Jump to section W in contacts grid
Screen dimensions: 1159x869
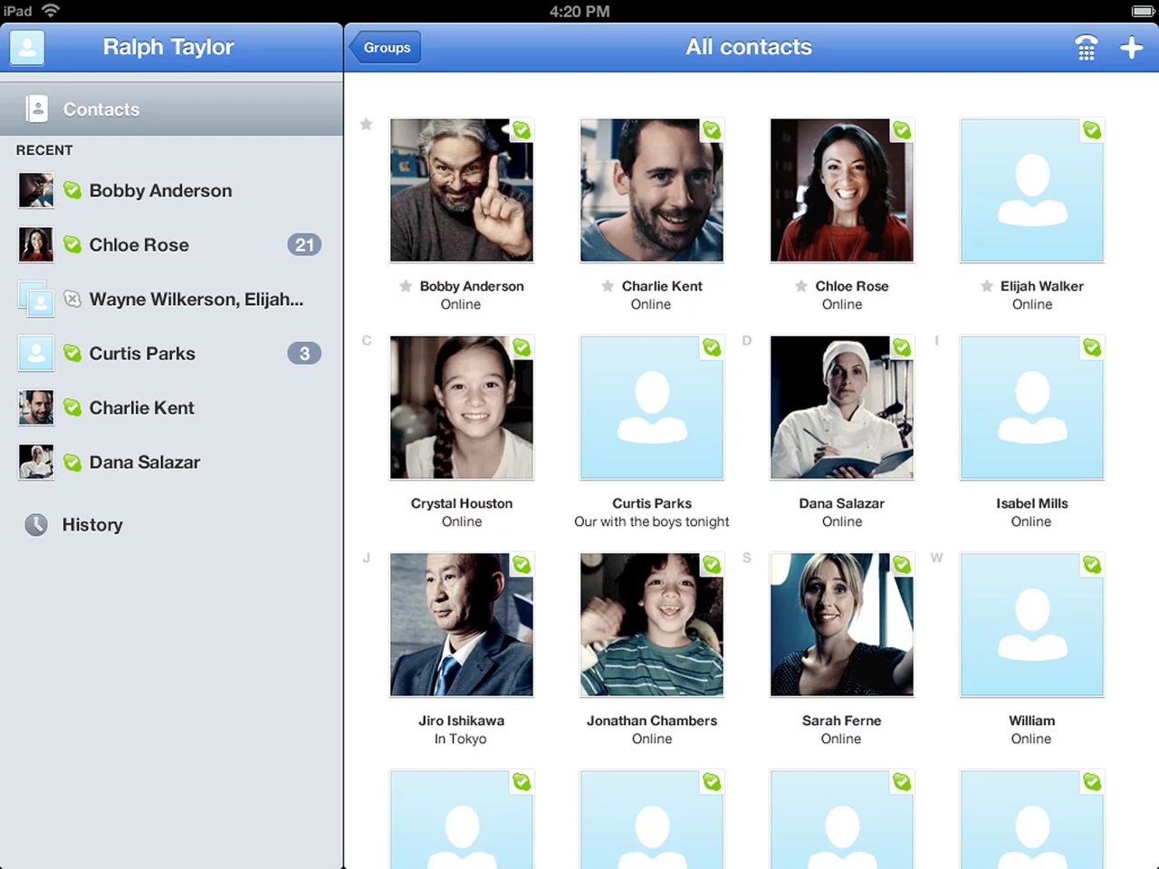pyautogui.click(x=936, y=558)
